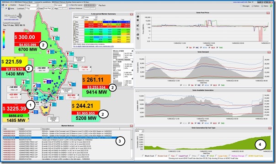Click monitor icon at top-left of toolbar
Screen dimensions: 276x164
coord(3,5)
